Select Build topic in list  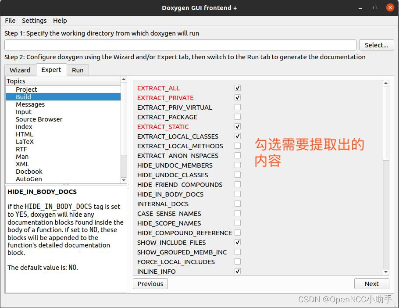[63, 97]
